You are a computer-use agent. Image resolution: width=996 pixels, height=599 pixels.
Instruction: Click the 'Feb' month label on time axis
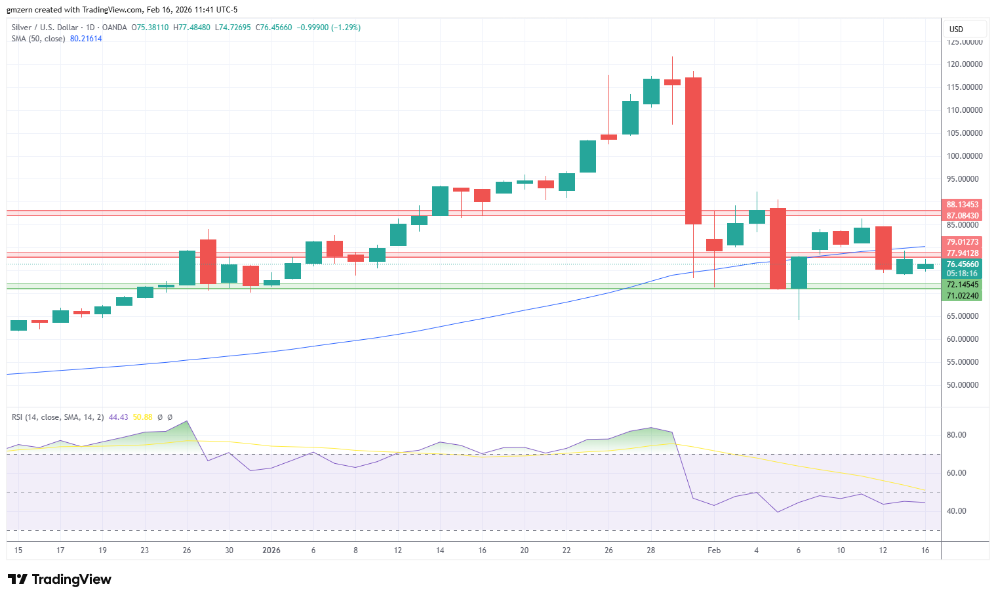714,550
